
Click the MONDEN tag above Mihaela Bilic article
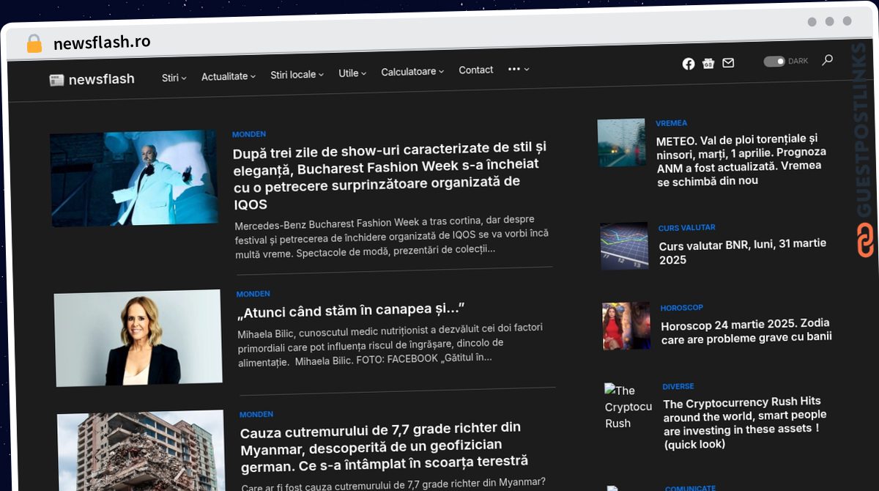pos(253,294)
